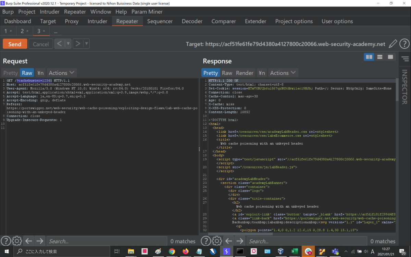Viewport: 411px width, 257px height.
Task: Expand the INSPECTOR side panel
Action: pos(405,87)
